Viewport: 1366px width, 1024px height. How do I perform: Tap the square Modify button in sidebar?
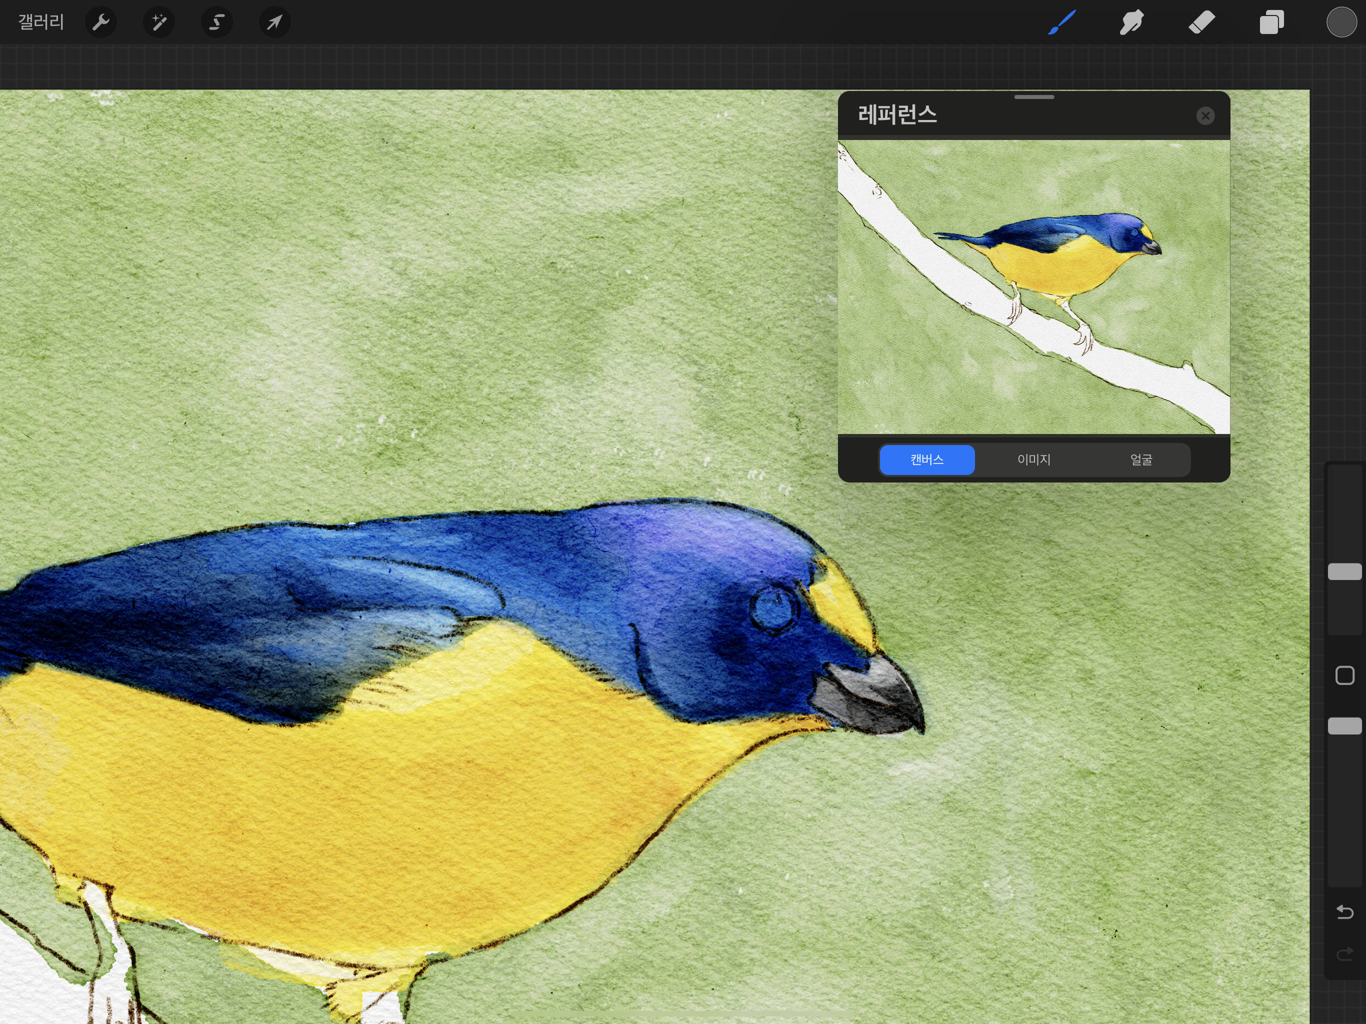pos(1344,675)
